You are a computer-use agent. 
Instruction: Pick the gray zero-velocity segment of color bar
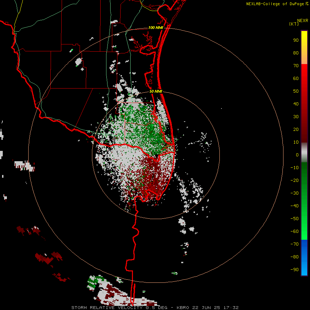(304, 153)
